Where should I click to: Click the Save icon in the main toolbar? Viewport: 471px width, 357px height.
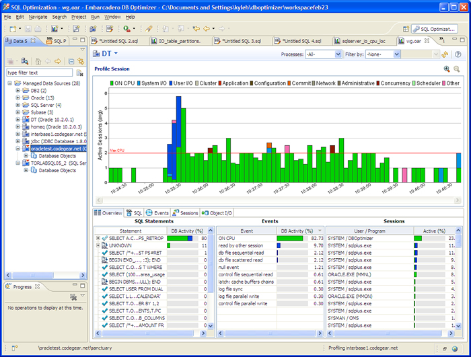coord(29,29)
